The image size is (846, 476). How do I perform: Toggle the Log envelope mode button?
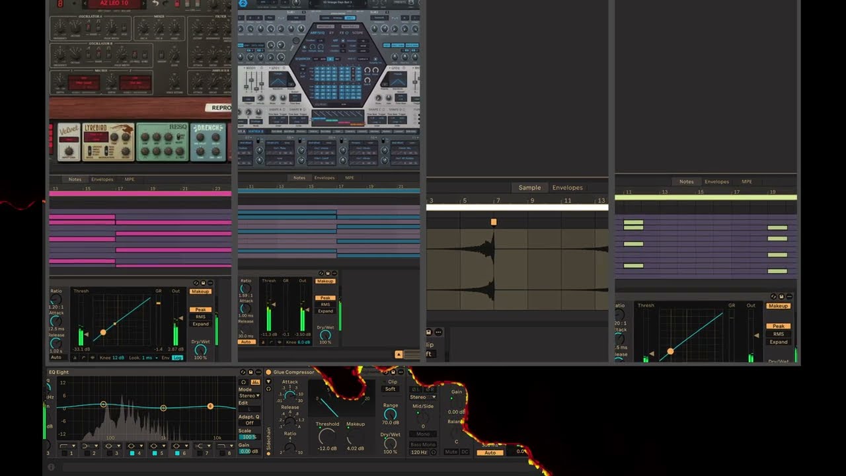(177, 358)
